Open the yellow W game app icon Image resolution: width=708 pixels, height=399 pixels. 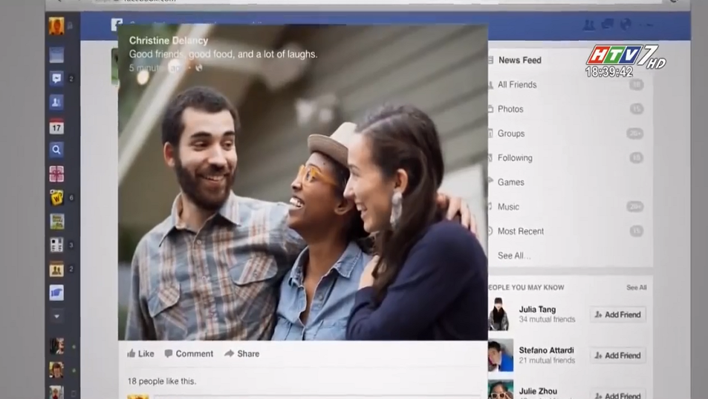pyautogui.click(x=56, y=197)
